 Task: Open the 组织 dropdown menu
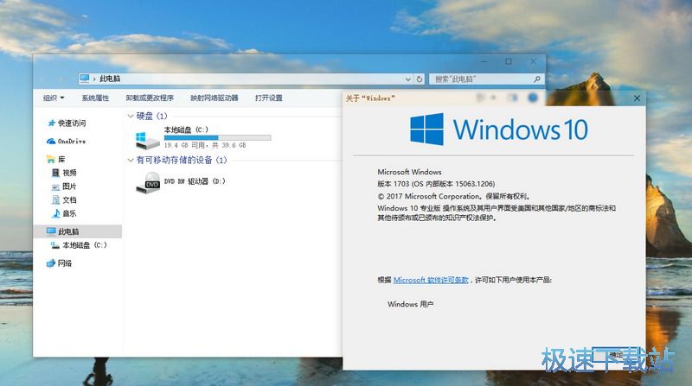pos(54,98)
